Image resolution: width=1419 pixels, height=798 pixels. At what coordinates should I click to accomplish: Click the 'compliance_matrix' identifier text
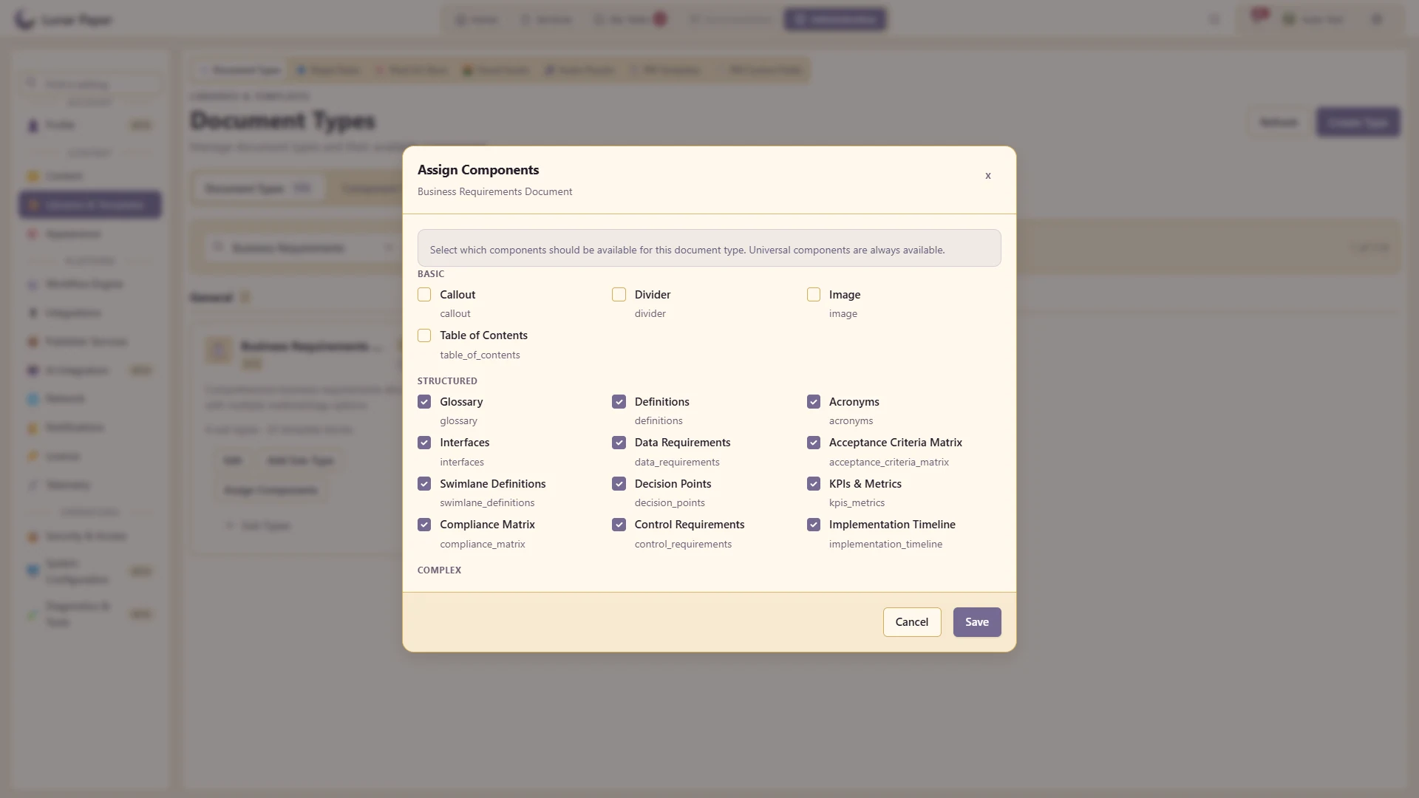(x=483, y=545)
